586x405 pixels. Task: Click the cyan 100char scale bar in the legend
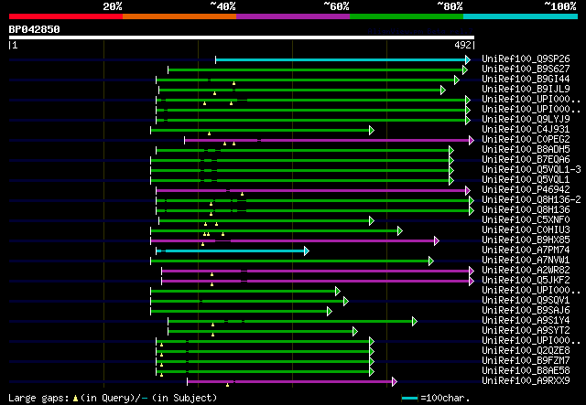click(x=409, y=399)
